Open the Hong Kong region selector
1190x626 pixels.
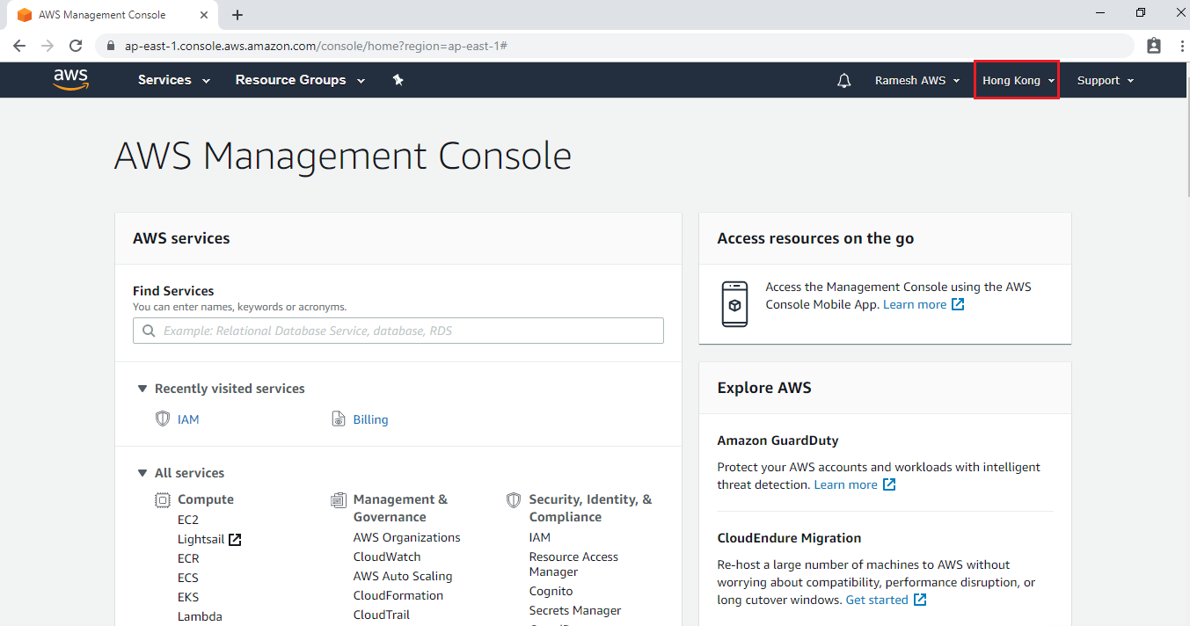[x=1017, y=80]
